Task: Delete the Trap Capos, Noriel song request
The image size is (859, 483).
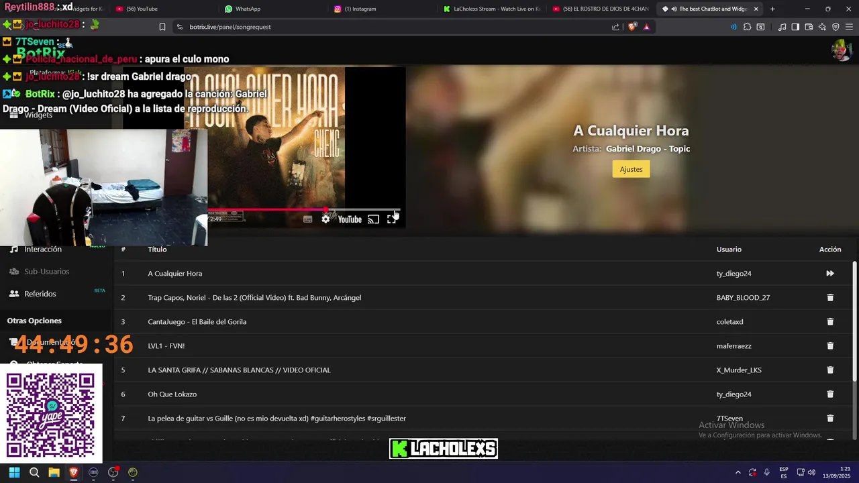Action: point(830,297)
